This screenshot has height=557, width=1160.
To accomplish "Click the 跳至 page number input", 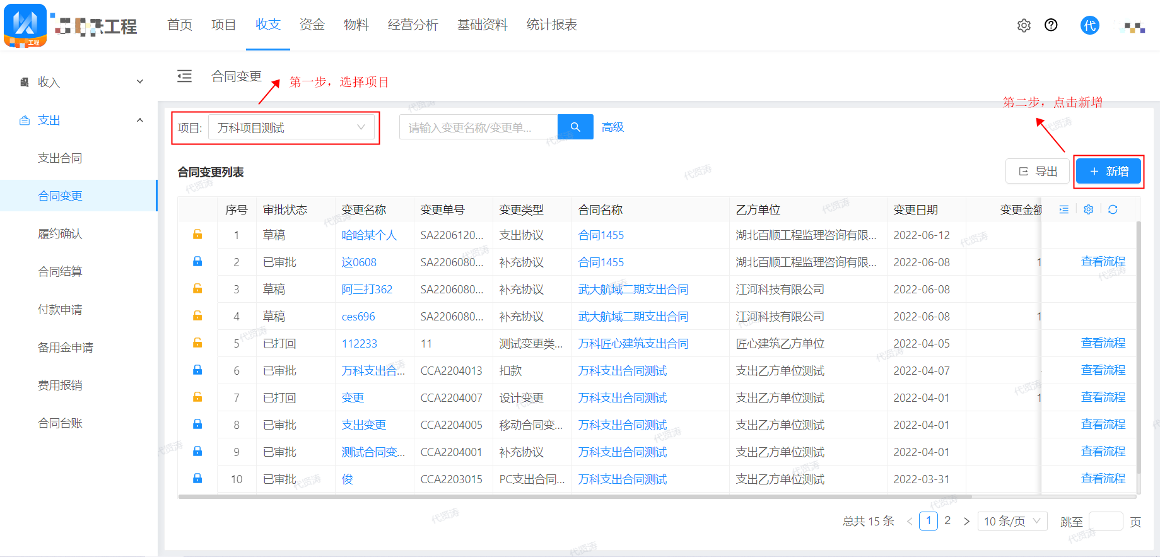I will click(1106, 522).
